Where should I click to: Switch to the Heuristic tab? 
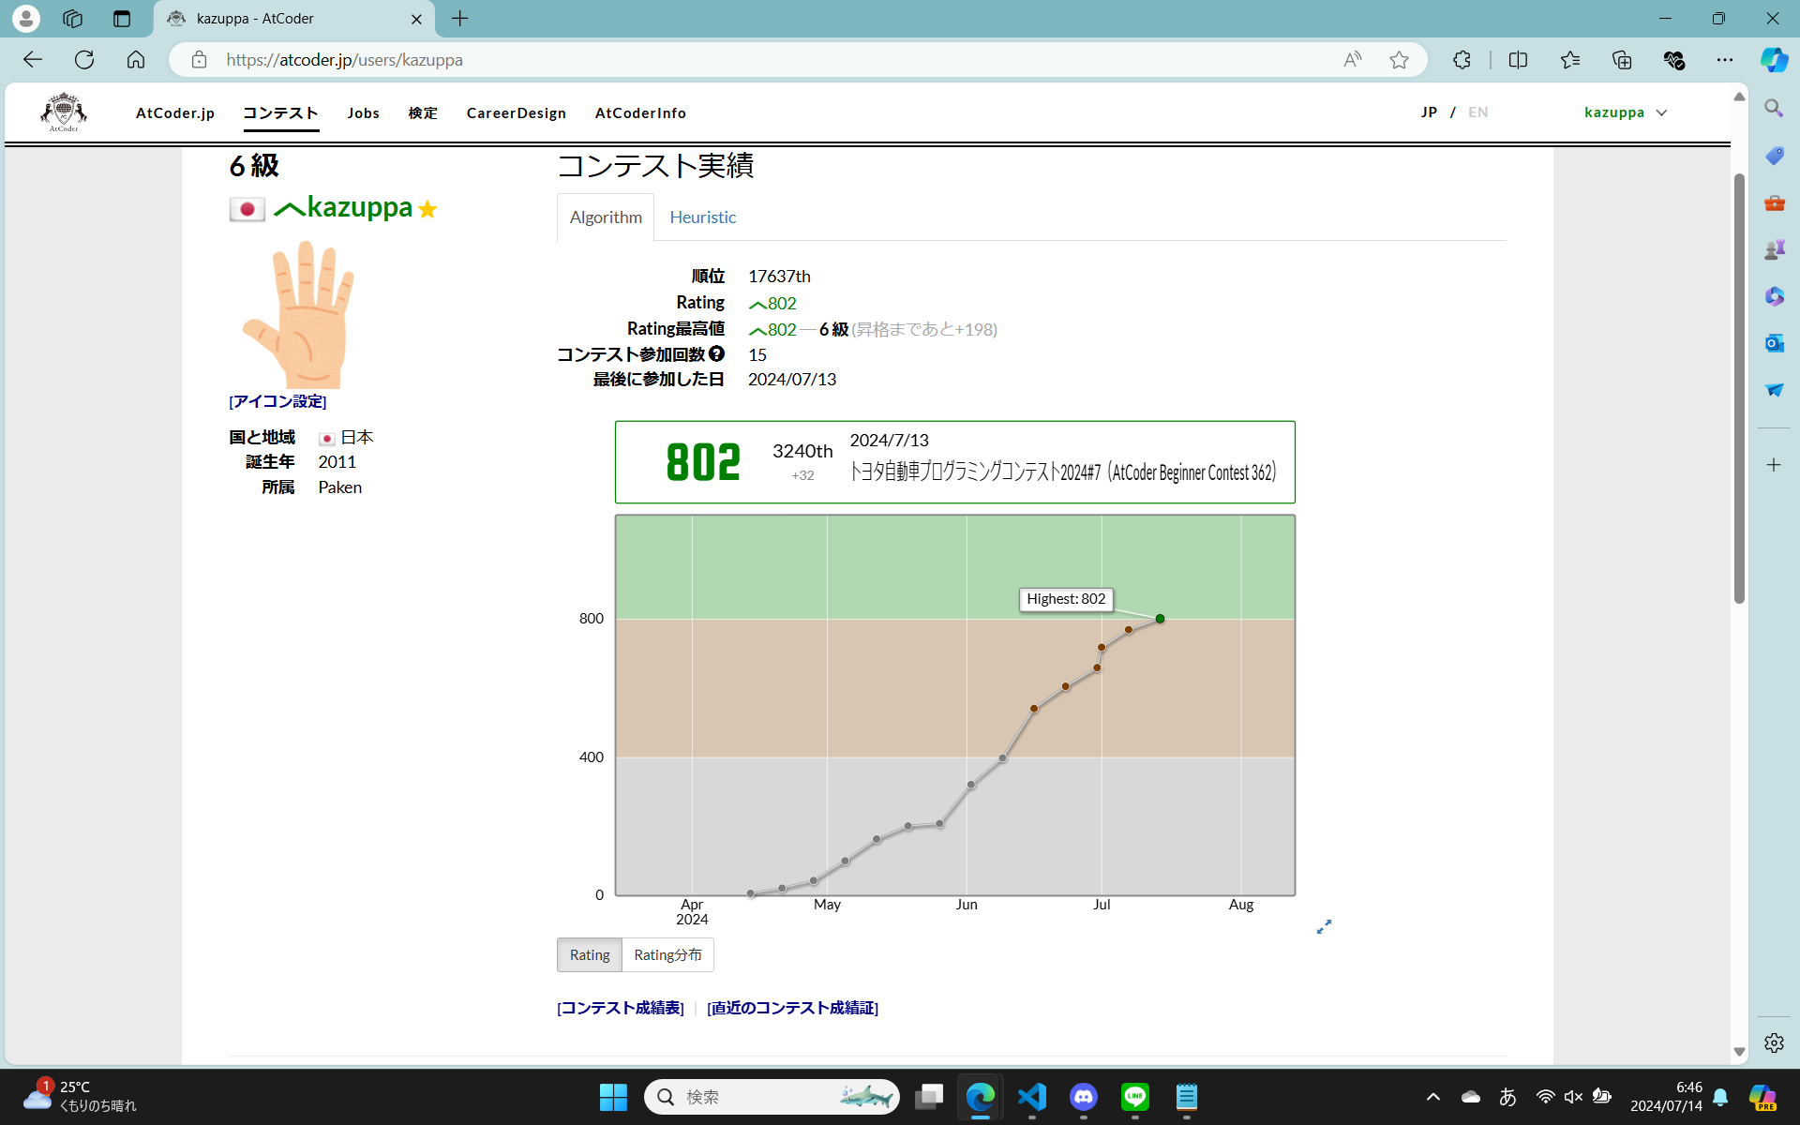tap(702, 217)
